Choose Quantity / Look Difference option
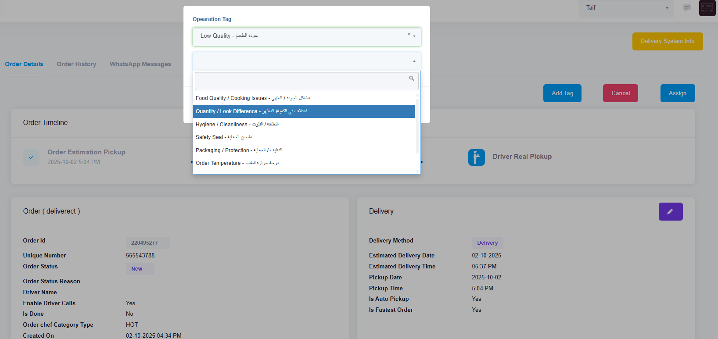 tap(251, 111)
